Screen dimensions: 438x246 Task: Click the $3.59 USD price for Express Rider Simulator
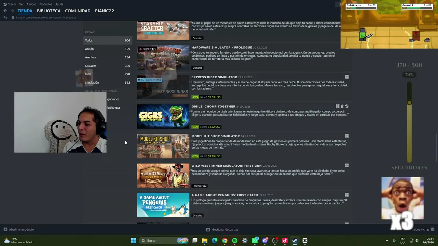pyautogui.click(x=214, y=97)
